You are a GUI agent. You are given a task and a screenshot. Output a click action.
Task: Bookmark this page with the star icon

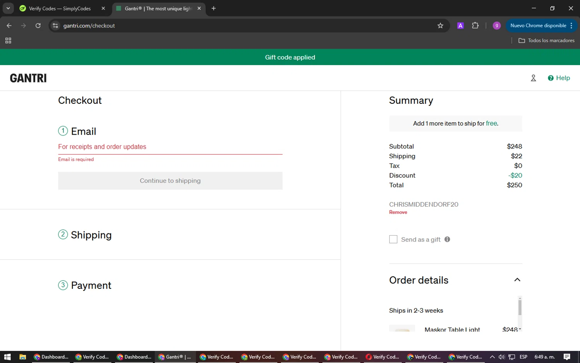point(440,26)
